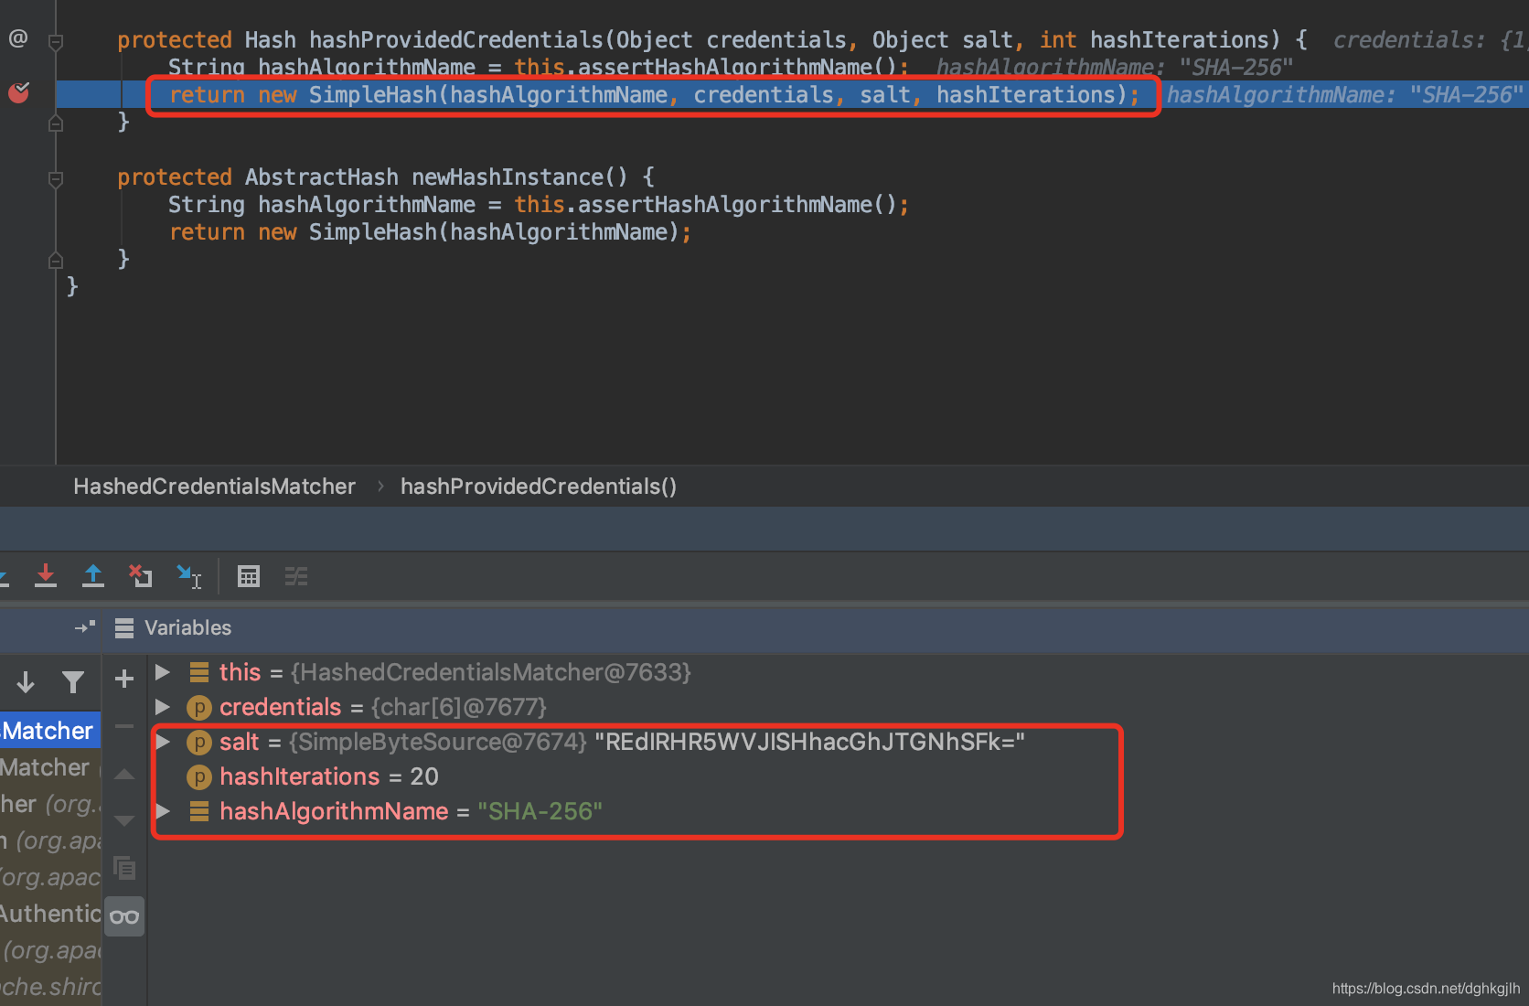Click the Drop Frame icon
The image size is (1529, 1006).
point(141,576)
